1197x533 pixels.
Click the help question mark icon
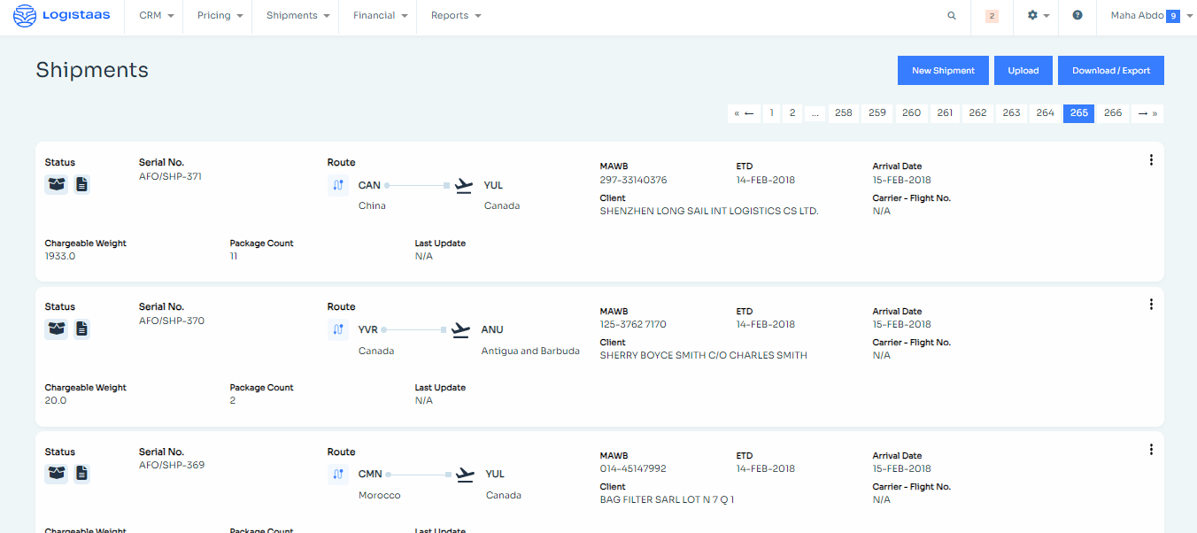(1077, 15)
